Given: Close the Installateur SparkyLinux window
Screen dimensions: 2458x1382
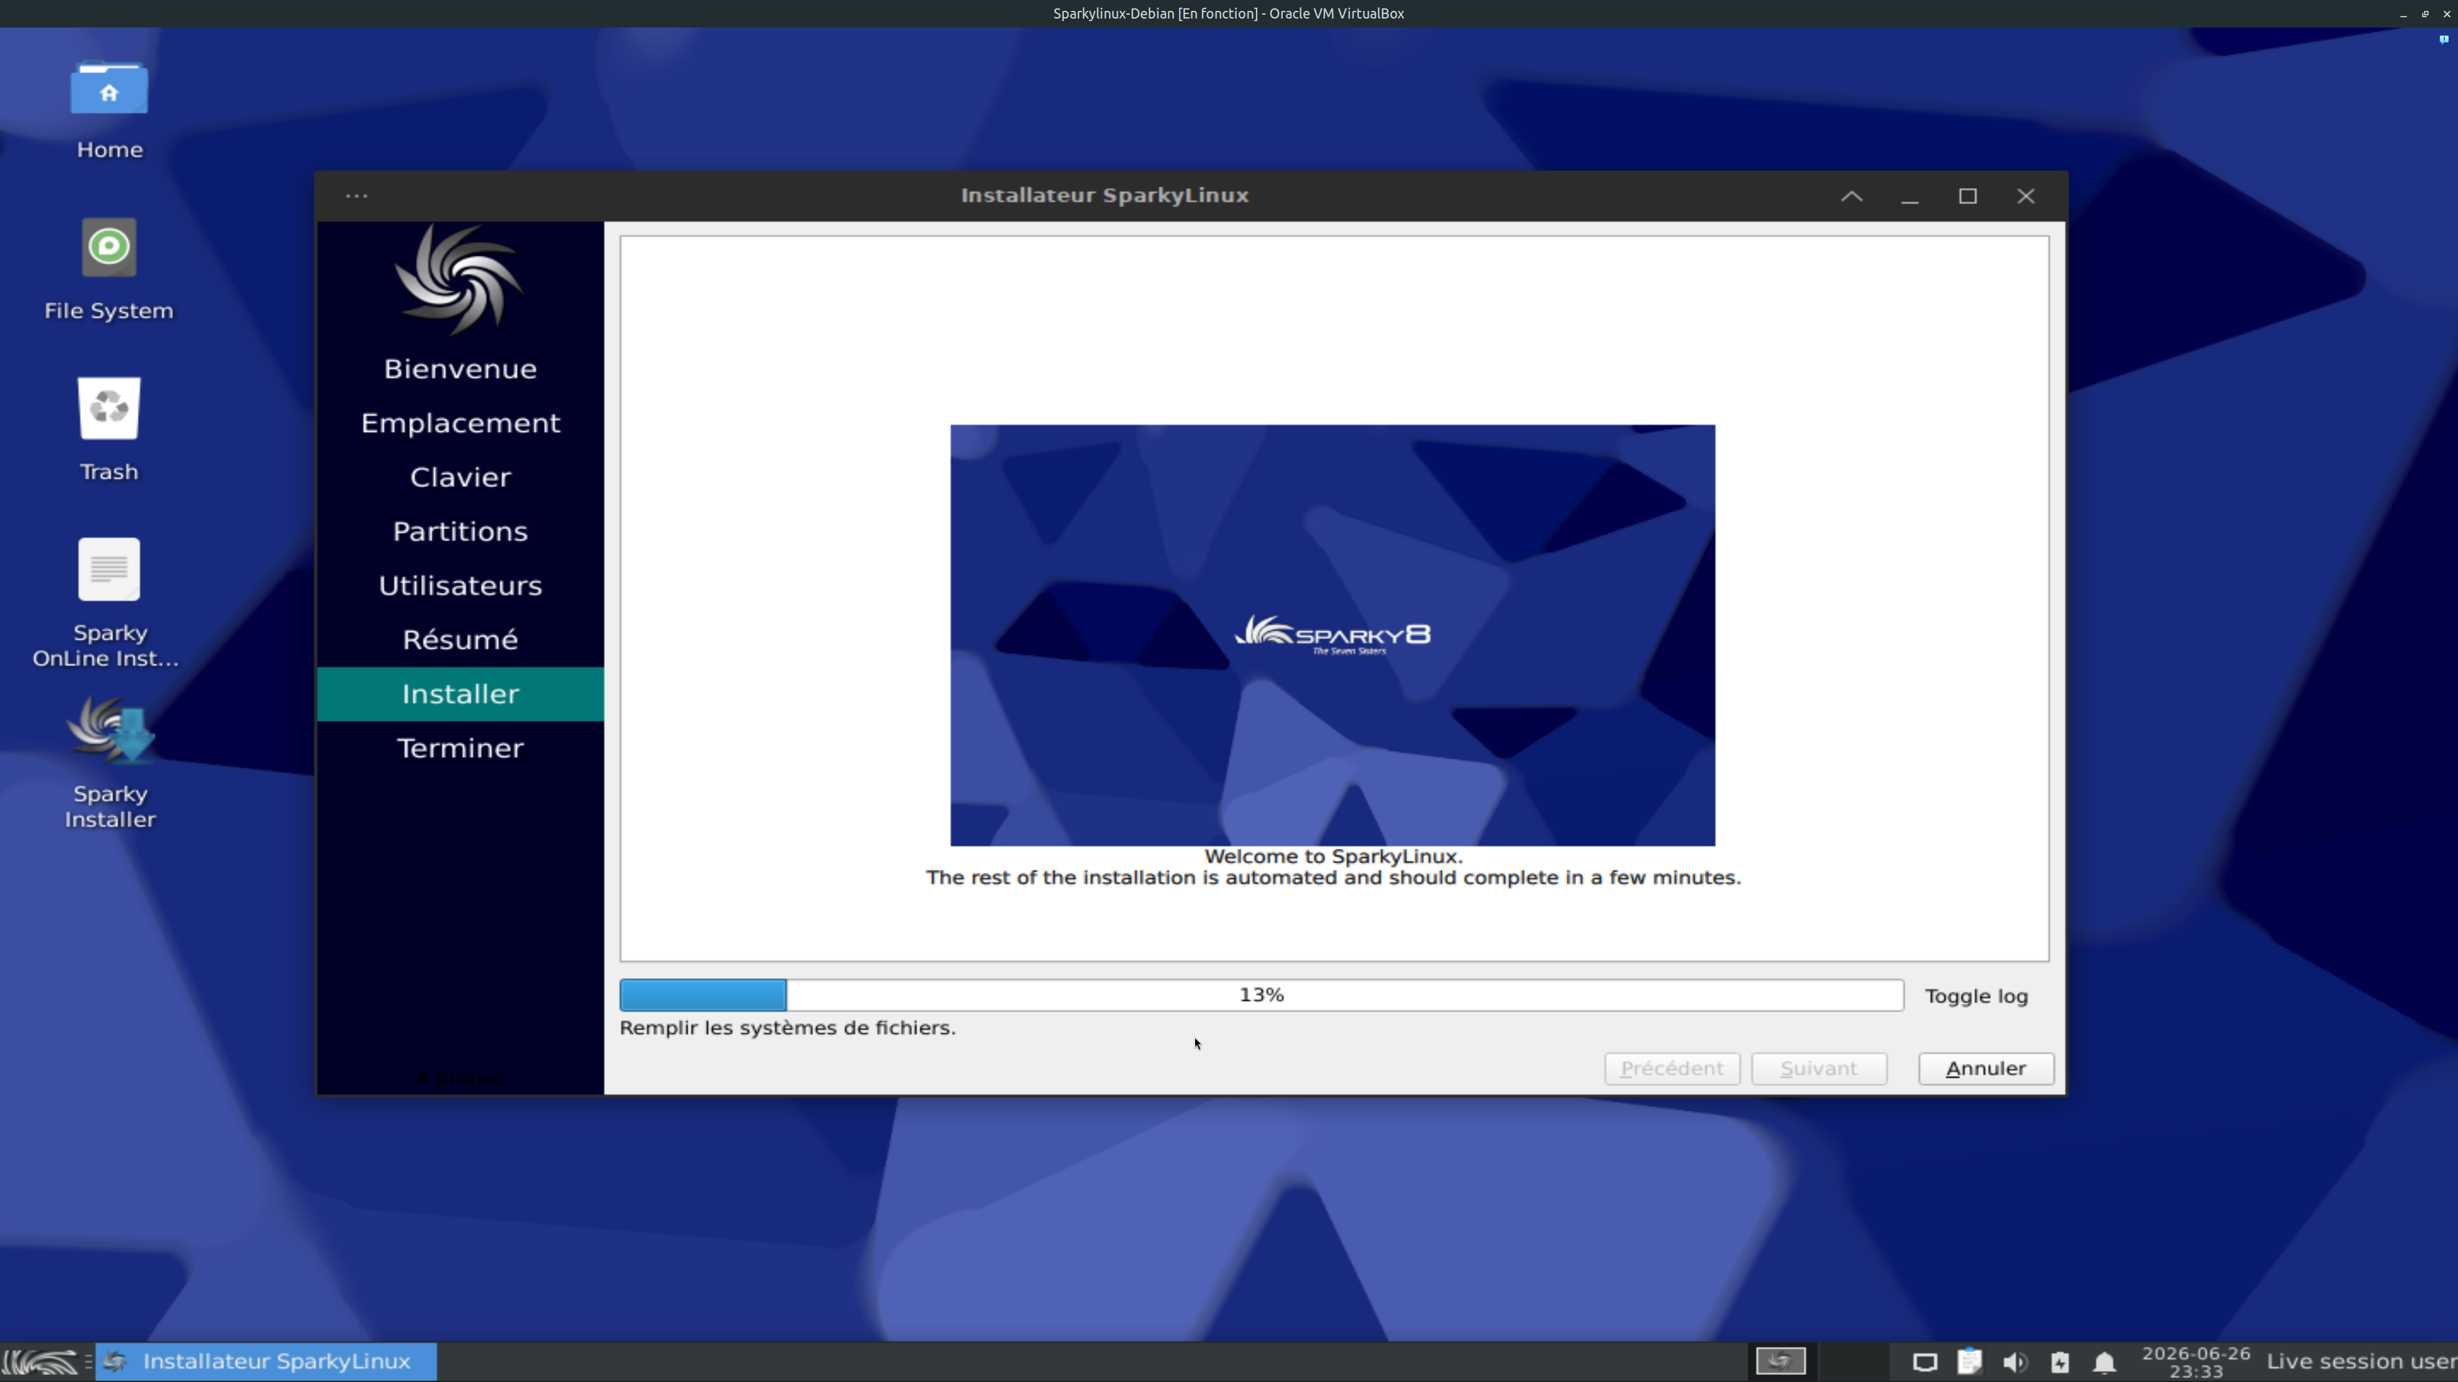Looking at the screenshot, I should 2026,196.
